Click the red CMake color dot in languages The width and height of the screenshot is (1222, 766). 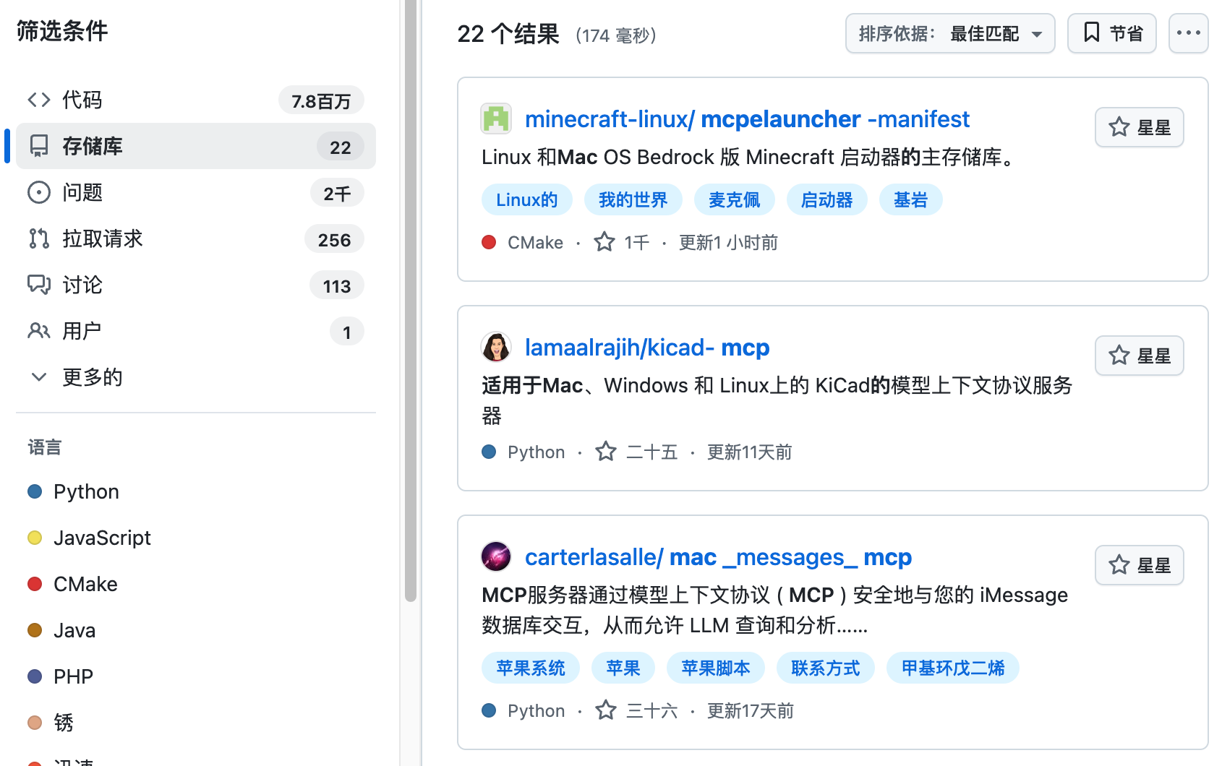pos(35,584)
